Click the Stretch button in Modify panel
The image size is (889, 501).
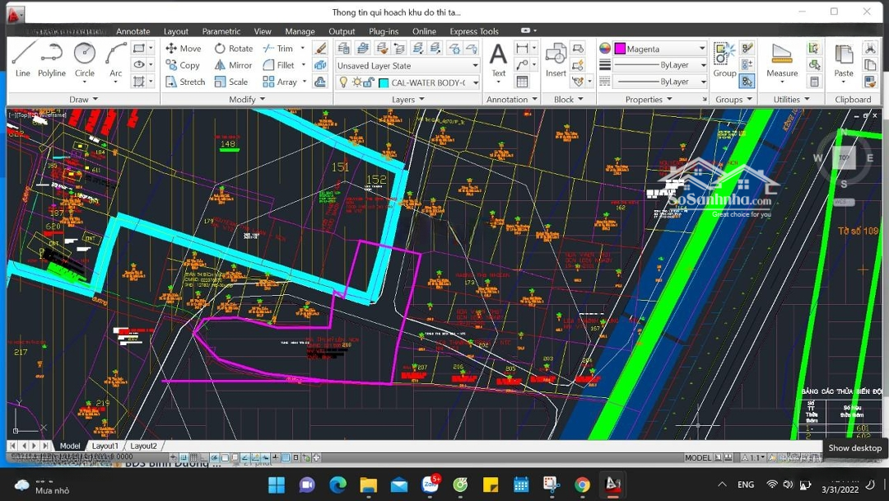(x=185, y=82)
